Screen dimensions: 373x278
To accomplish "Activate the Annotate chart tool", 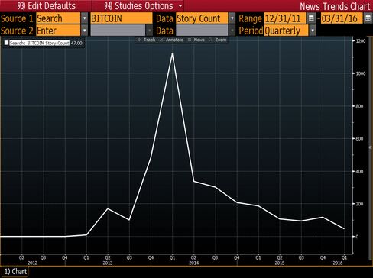I will [171, 40].
